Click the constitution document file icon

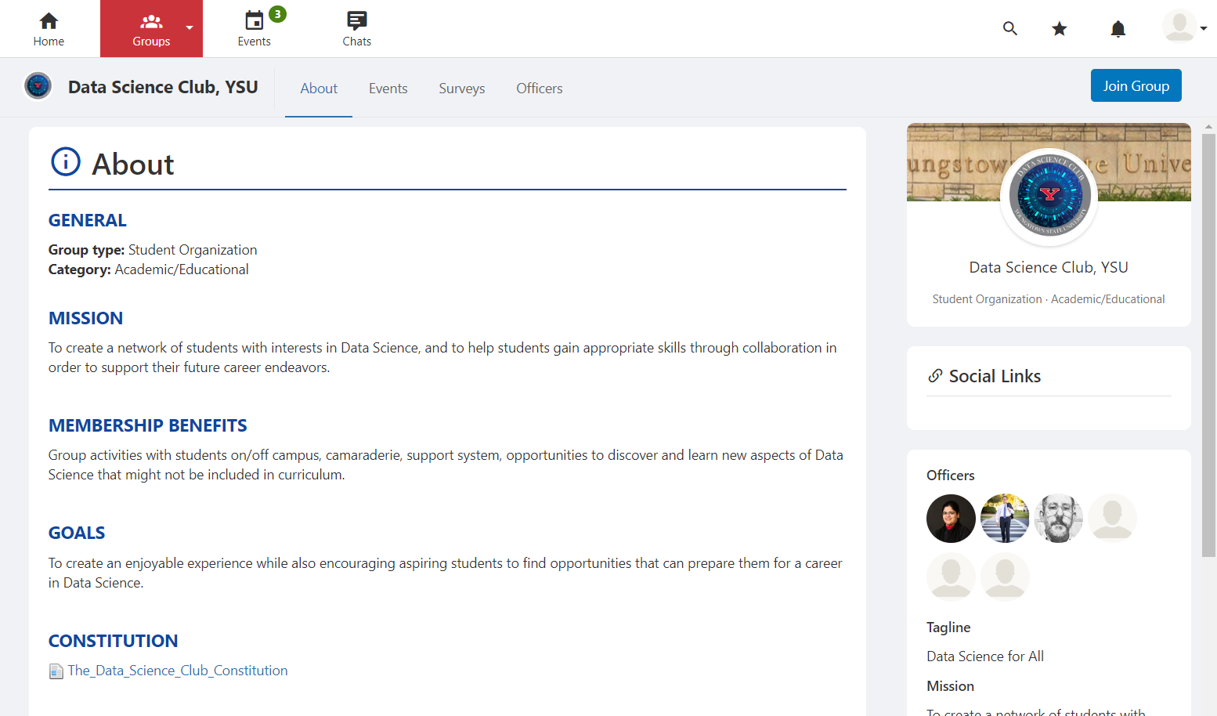click(x=56, y=671)
